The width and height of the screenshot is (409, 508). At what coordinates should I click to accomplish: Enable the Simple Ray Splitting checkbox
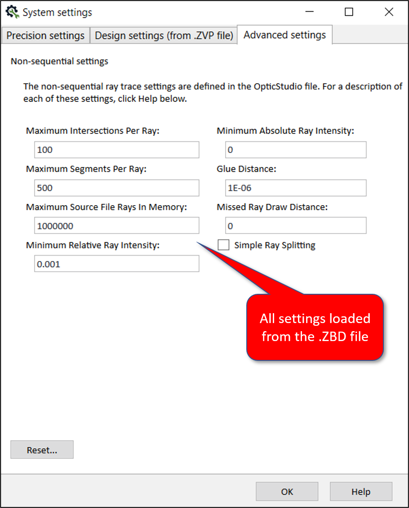[223, 245]
